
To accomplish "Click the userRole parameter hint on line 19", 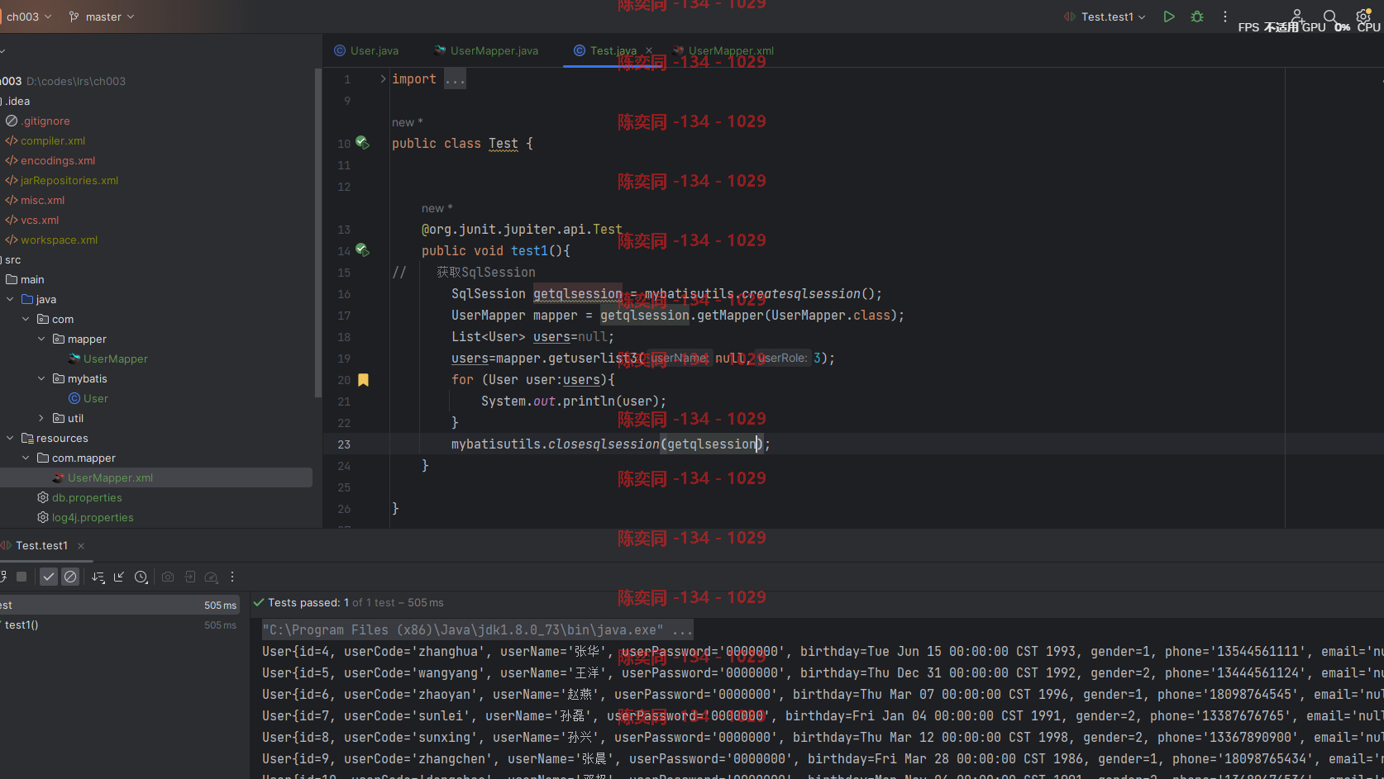I will (x=783, y=359).
